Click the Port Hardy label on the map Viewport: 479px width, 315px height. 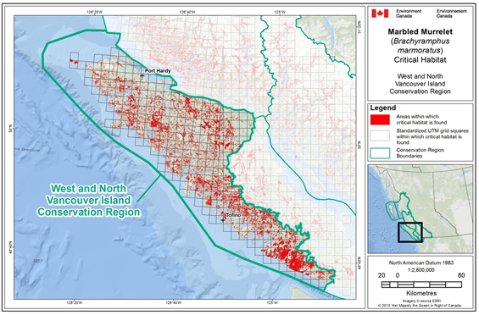coord(158,71)
